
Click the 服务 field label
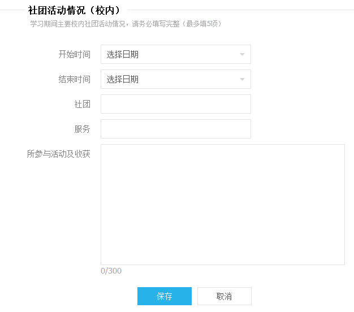tap(82, 129)
